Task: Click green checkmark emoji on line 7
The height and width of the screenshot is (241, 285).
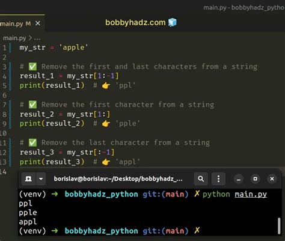Action: pos(32,105)
